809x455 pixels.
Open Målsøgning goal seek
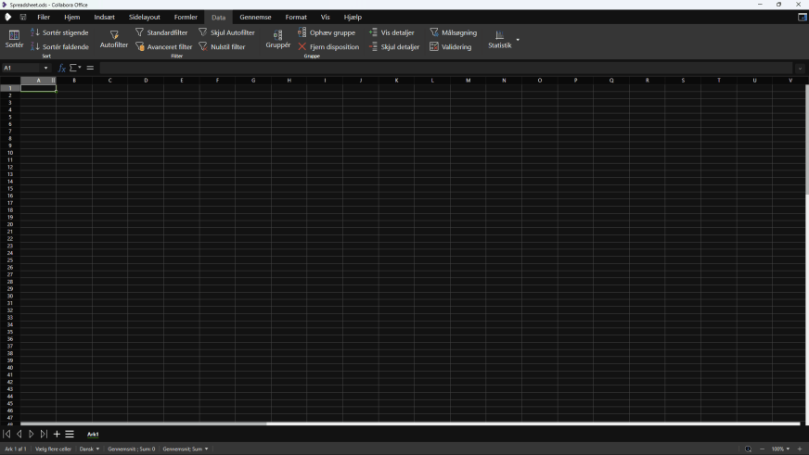pos(453,32)
